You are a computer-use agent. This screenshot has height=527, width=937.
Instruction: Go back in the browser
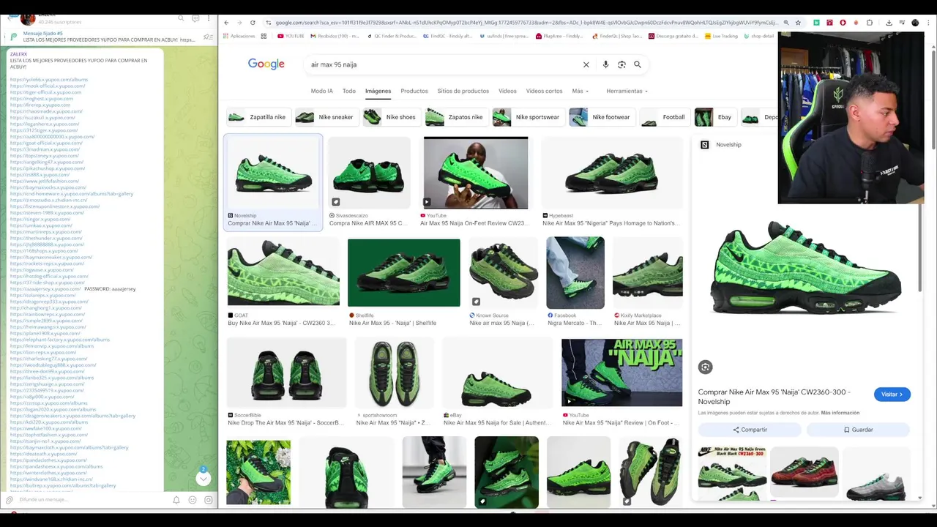[226, 23]
